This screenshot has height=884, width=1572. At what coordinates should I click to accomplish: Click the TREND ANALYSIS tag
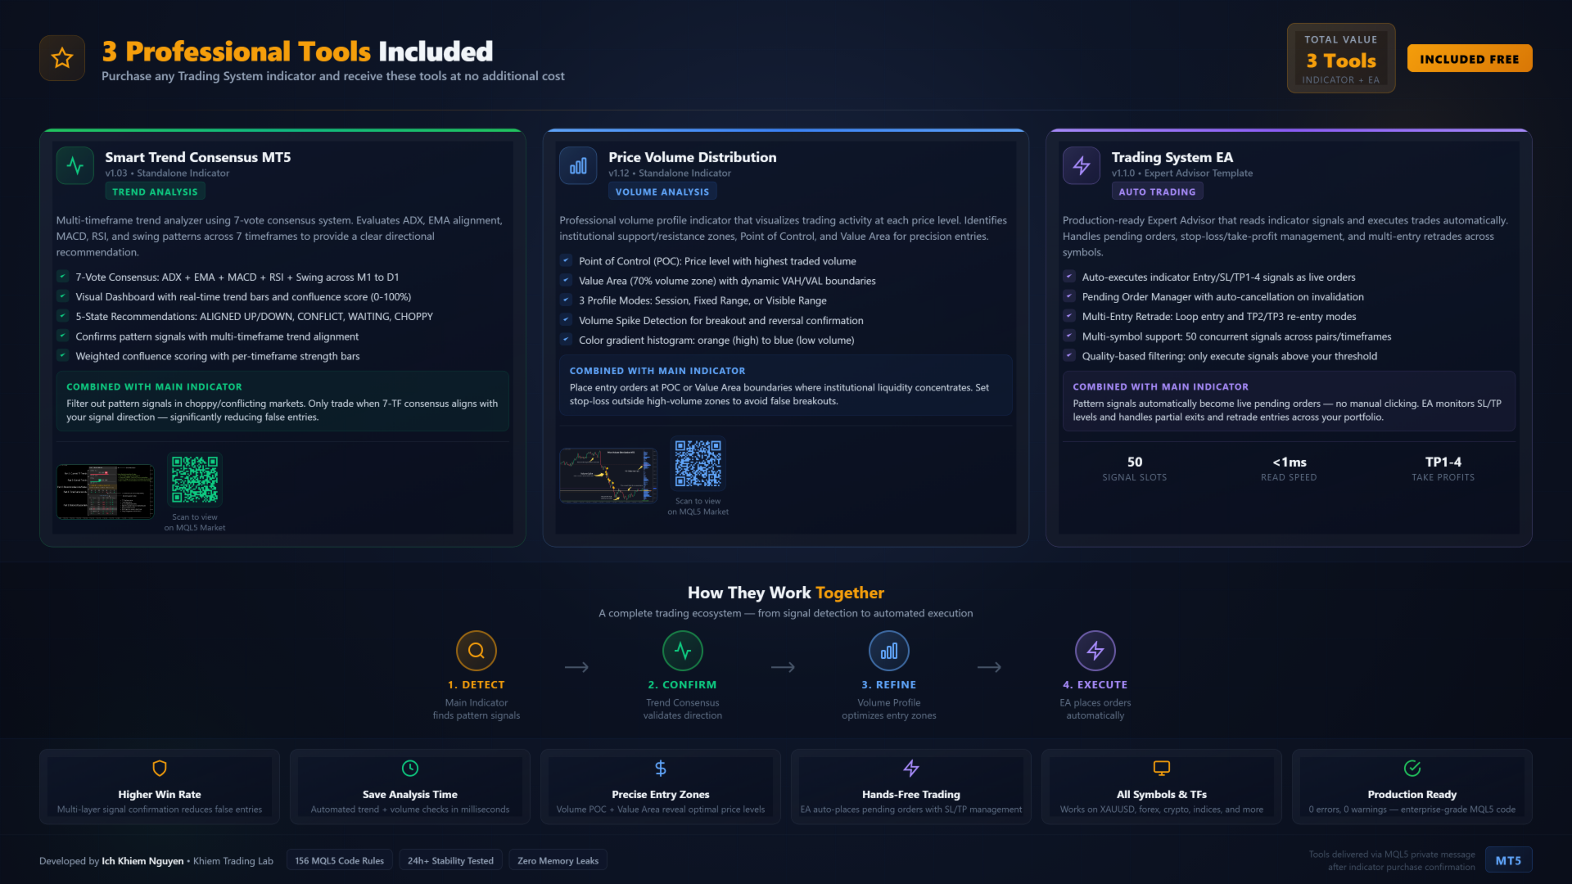click(x=155, y=192)
